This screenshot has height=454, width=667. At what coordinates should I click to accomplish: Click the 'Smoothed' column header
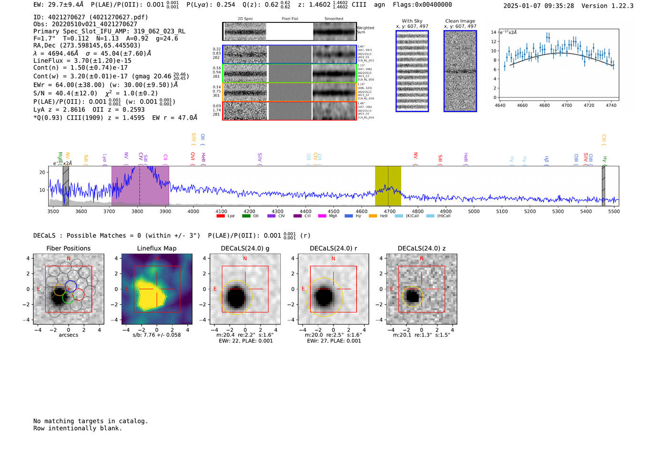tap(333, 19)
